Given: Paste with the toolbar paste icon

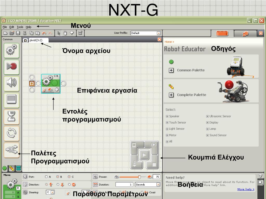Looking at the screenshot, I should [x=37, y=33].
